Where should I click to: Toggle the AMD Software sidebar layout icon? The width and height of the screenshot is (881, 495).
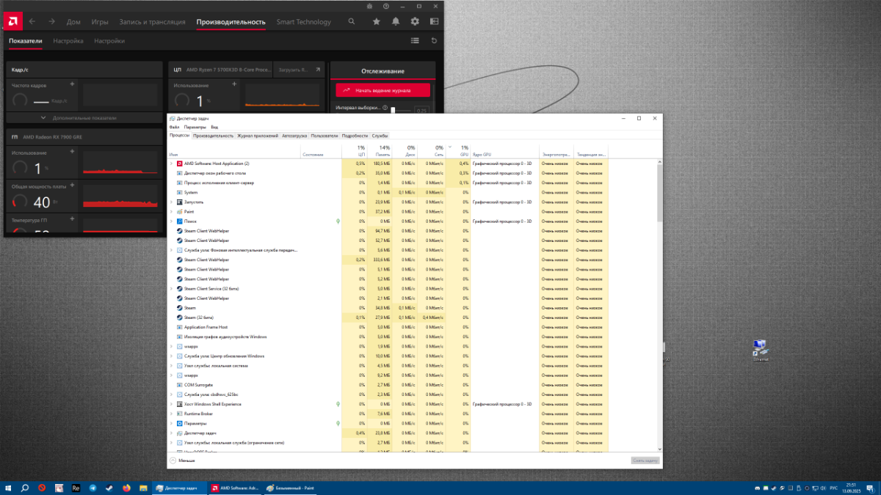[434, 21]
